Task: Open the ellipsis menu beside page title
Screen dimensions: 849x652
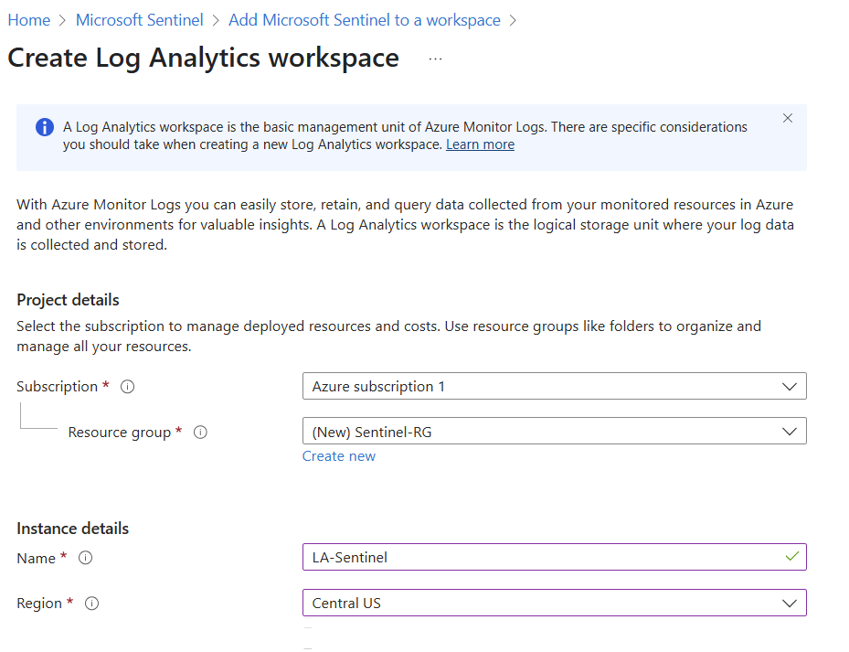Action: click(x=435, y=59)
